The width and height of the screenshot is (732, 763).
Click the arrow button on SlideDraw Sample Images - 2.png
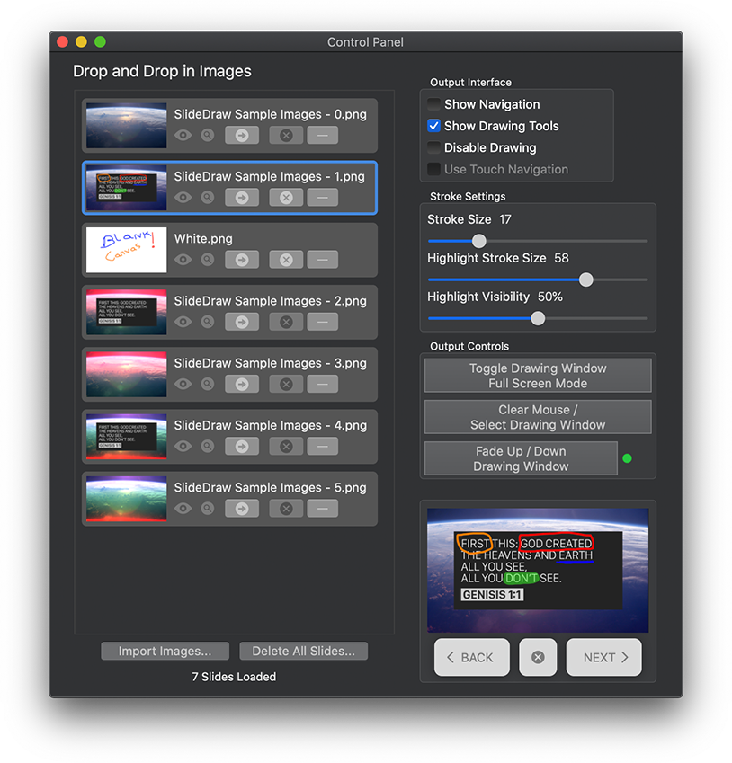tap(242, 322)
